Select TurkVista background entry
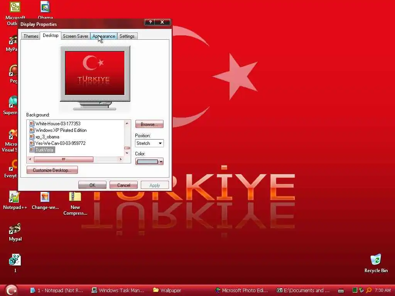The width and height of the screenshot is (395, 296). coord(44,150)
